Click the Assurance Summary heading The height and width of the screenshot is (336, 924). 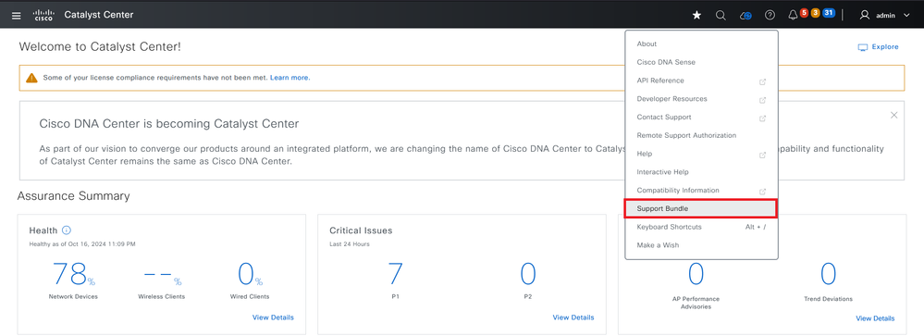(74, 196)
